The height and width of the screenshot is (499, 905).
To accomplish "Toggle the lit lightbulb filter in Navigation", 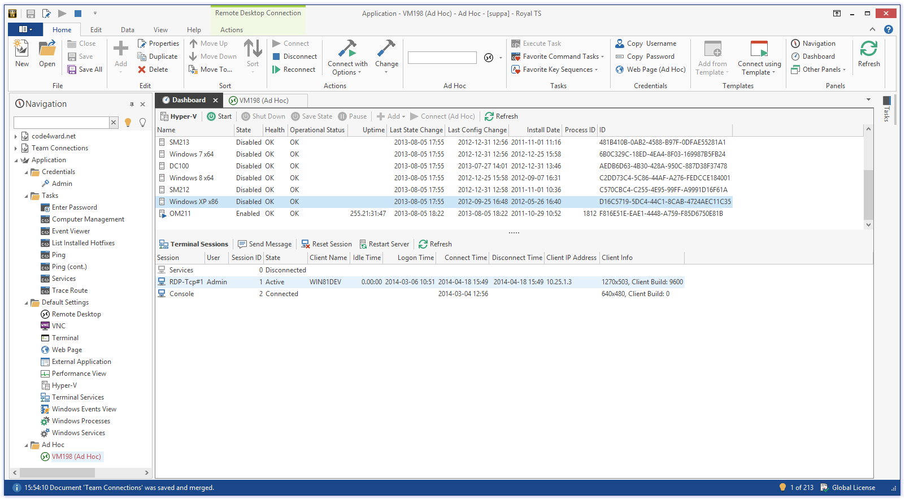I will click(x=128, y=123).
